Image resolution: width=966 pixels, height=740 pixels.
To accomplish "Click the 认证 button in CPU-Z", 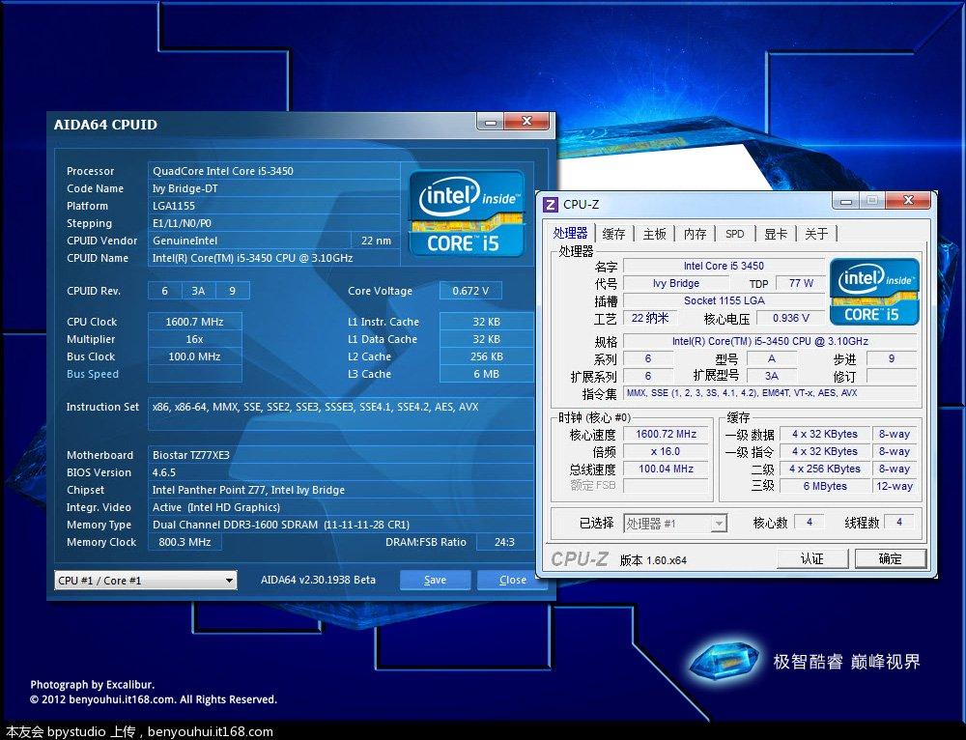I will tap(812, 558).
